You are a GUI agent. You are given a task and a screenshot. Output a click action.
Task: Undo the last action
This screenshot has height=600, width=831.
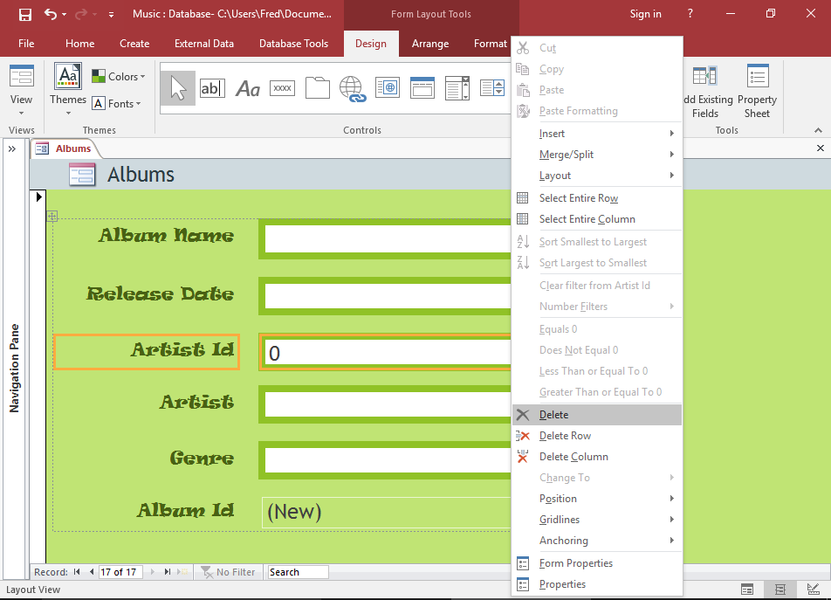coord(51,14)
